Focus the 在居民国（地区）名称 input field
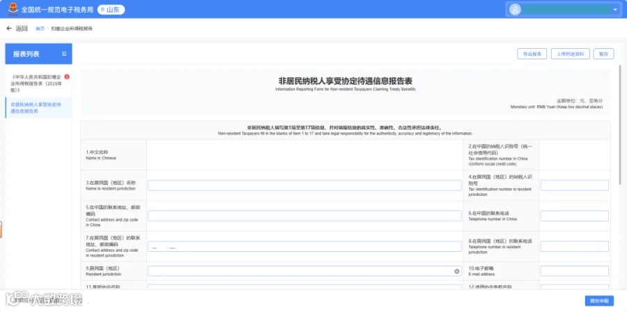Viewport: 627px width, 311px height. tap(304, 185)
